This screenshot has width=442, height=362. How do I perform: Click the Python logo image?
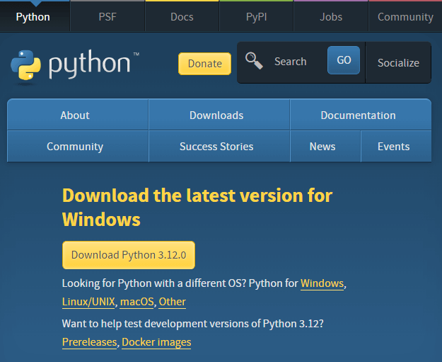[74, 64]
